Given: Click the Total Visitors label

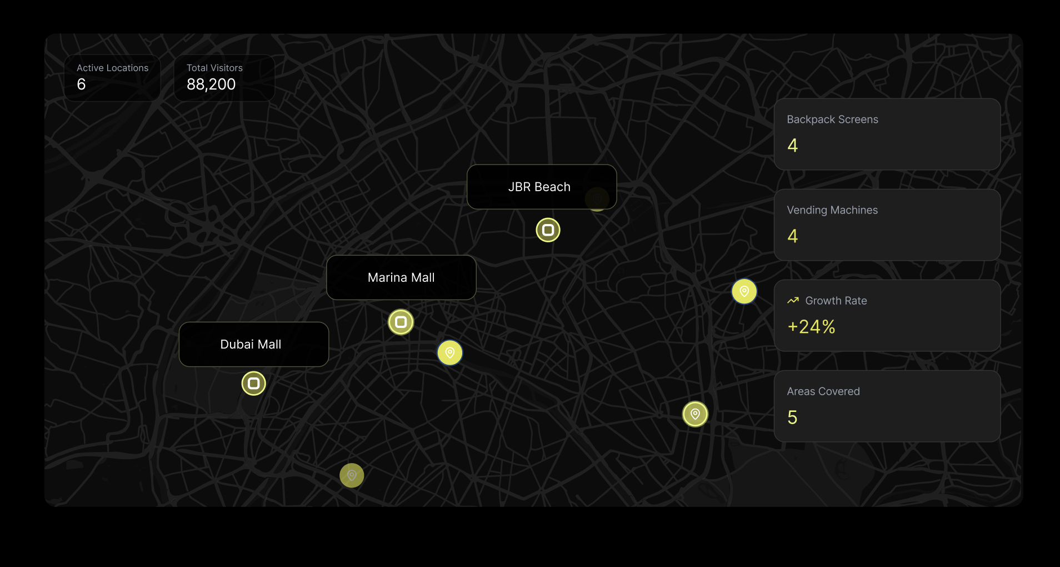Looking at the screenshot, I should click(214, 68).
